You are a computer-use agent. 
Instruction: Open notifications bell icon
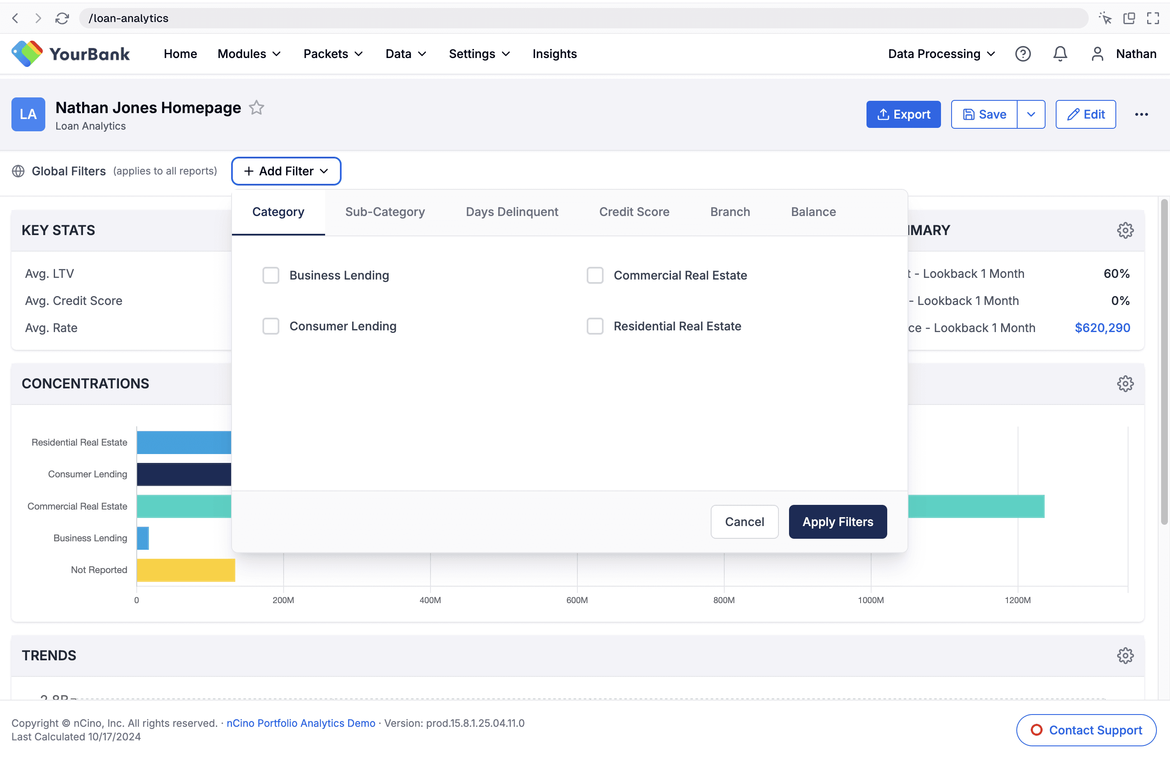1060,54
